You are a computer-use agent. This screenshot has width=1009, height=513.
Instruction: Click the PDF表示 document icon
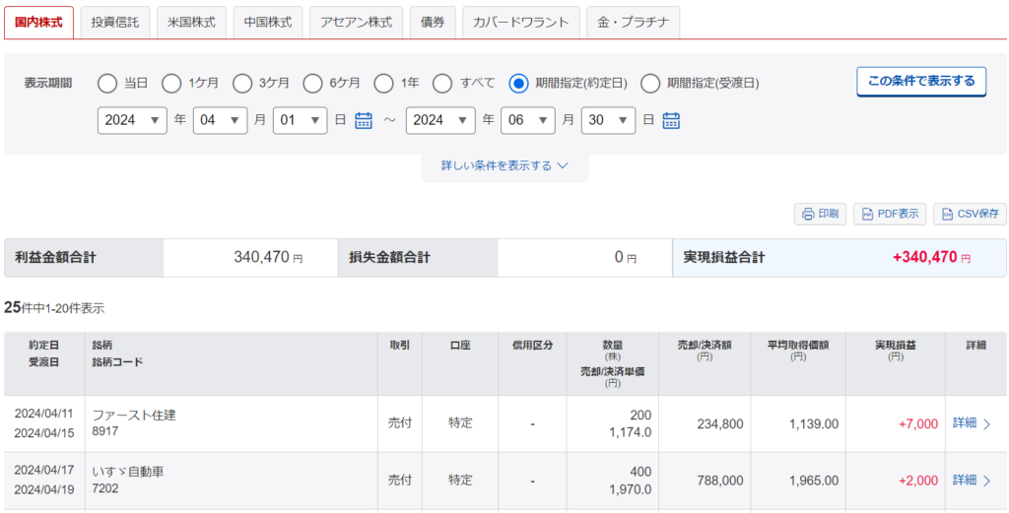(867, 214)
